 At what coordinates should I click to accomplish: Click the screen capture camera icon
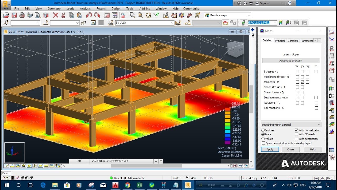(x=46, y=15)
